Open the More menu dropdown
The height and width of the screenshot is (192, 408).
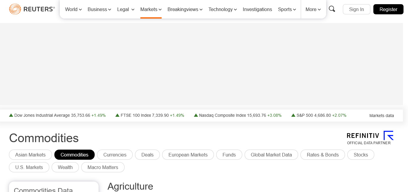pyautogui.click(x=313, y=10)
